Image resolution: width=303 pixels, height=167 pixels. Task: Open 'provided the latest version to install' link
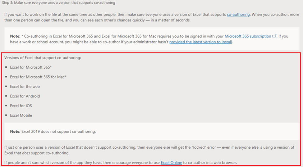[x=200, y=42]
